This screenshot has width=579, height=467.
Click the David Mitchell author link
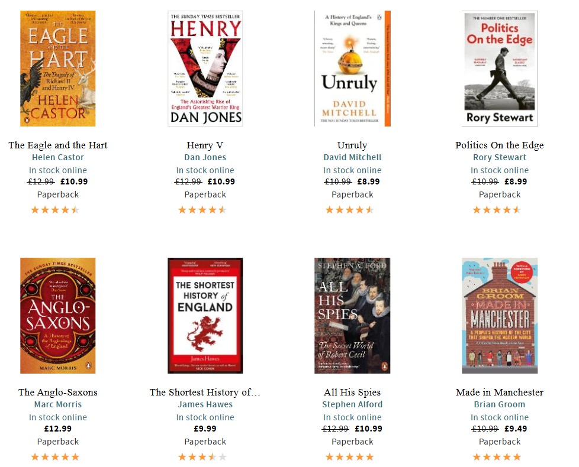(x=352, y=157)
